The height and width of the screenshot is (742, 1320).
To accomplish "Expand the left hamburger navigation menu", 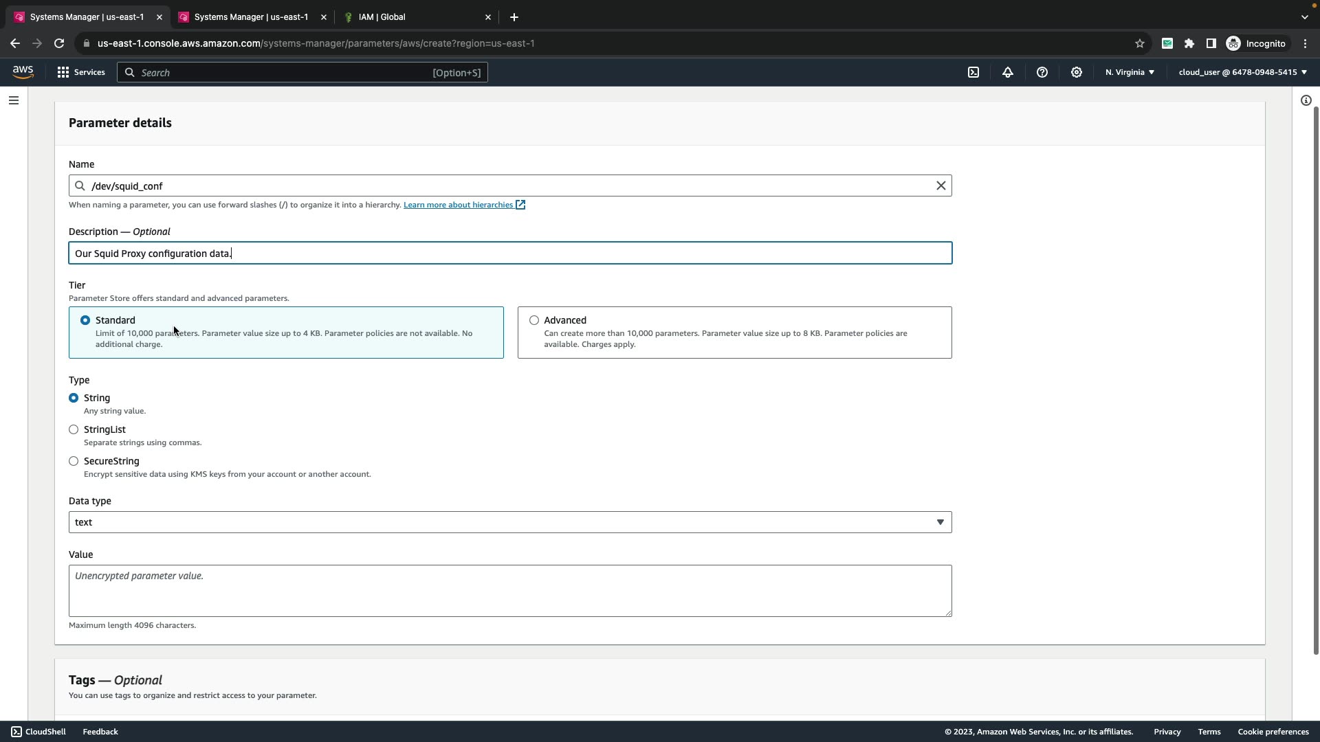I will pyautogui.click(x=14, y=100).
